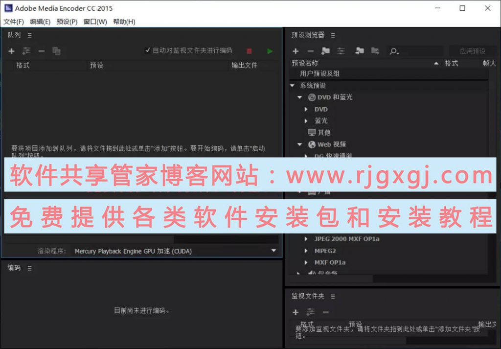
Task: Click the sort arrow in preset name header
Action: (x=436, y=64)
